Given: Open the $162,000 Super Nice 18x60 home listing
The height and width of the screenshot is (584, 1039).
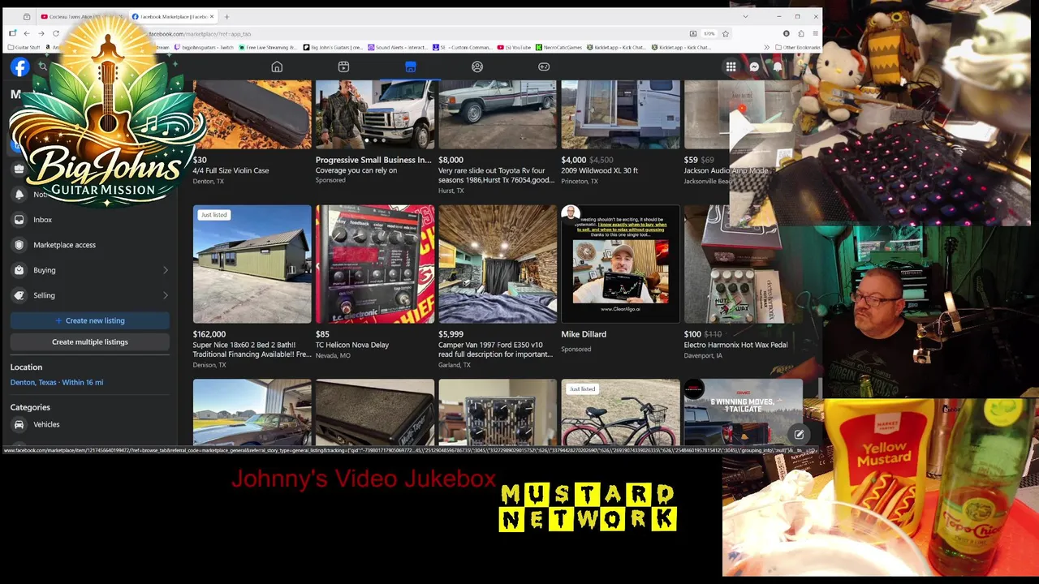Looking at the screenshot, I should (252, 286).
